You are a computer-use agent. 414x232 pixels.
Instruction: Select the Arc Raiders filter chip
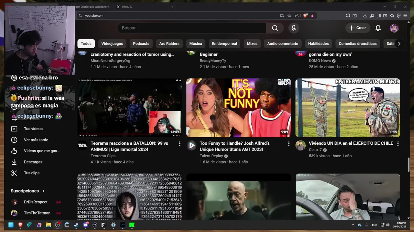[169, 43]
